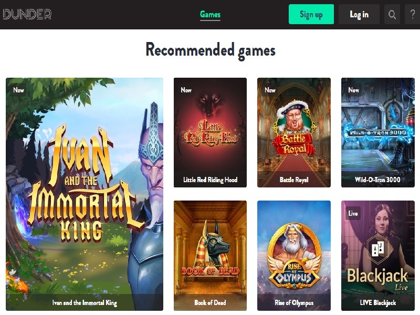The image size is (420, 315).
Task: Open the LIVE Blackjack game tile
Action: 377,256
